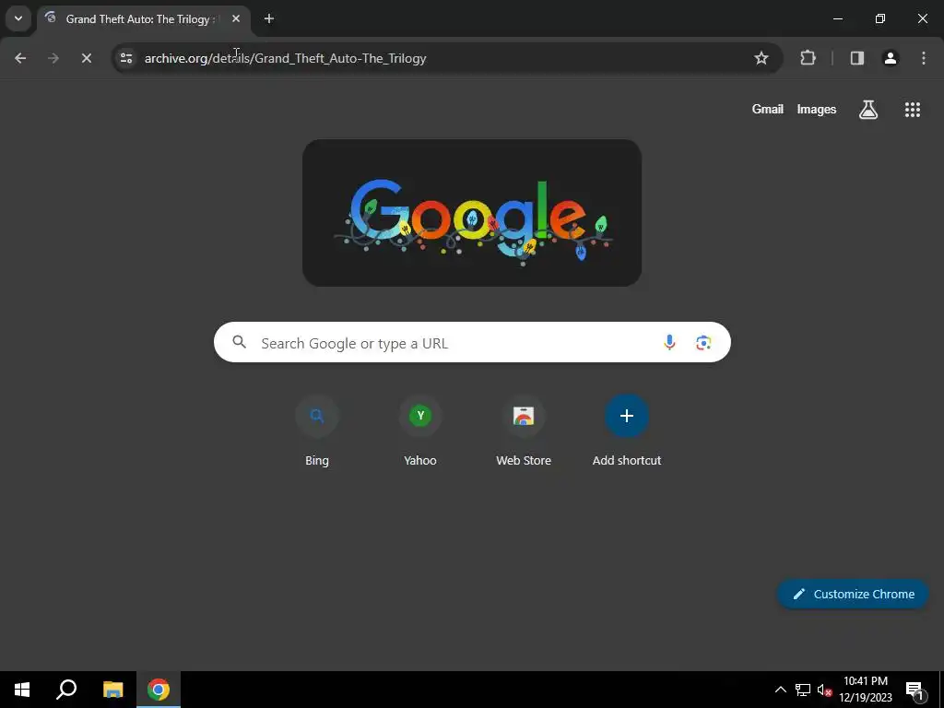The width and height of the screenshot is (944, 708).
Task: Click the magnifier icon in search box
Action: coord(240,343)
